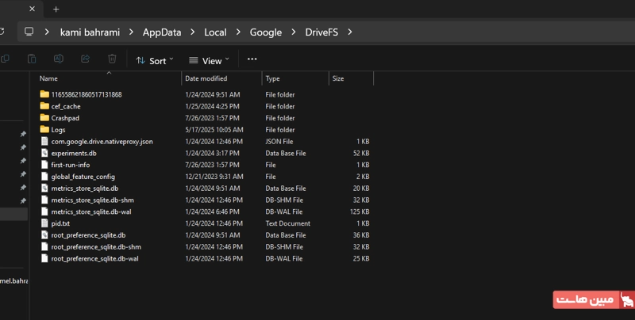Open a new tab with plus button
The width and height of the screenshot is (635, 320).
tap(56, 10)
